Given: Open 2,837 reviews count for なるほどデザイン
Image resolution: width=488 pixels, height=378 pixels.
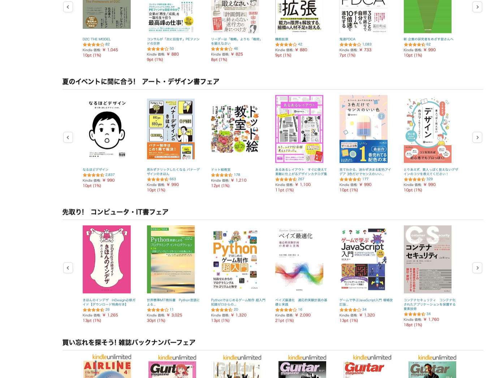Looking at the screenshot, I should point(110,175).
